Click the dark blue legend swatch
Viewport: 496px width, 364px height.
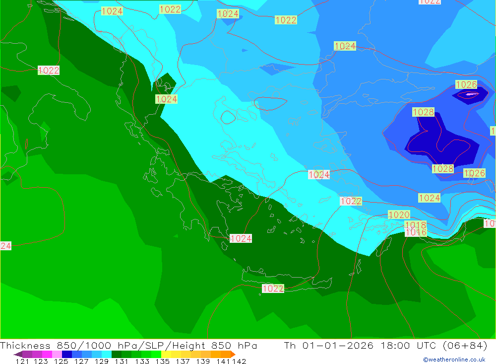(67, 354)
